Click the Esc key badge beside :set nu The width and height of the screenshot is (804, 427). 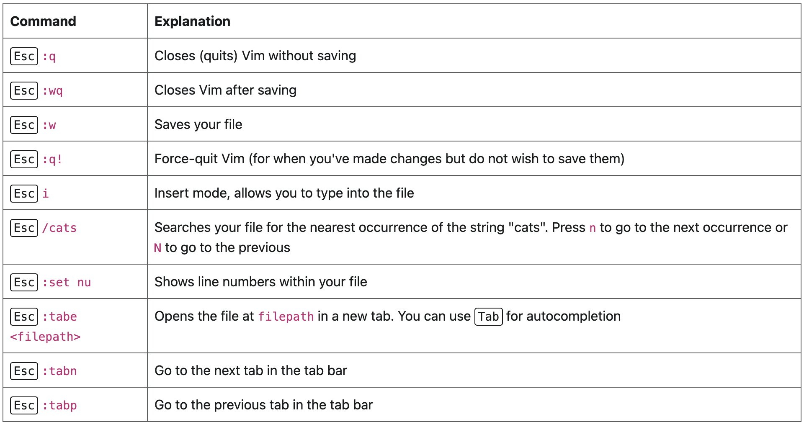(x=24, y=282)
